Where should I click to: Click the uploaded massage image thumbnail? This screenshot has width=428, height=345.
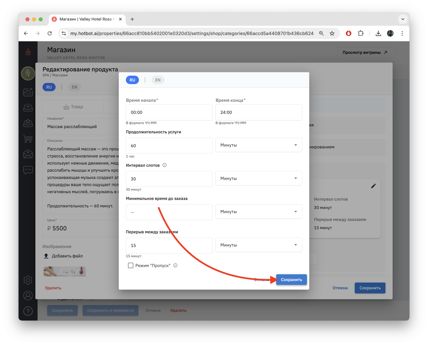(65, 271)
